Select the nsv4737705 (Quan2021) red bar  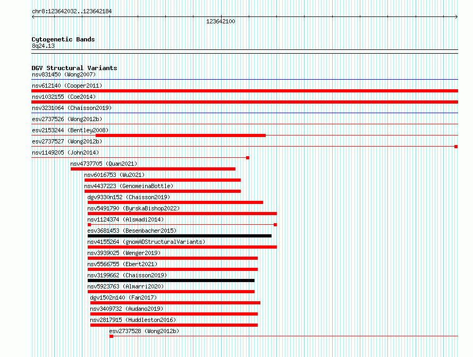153,169
